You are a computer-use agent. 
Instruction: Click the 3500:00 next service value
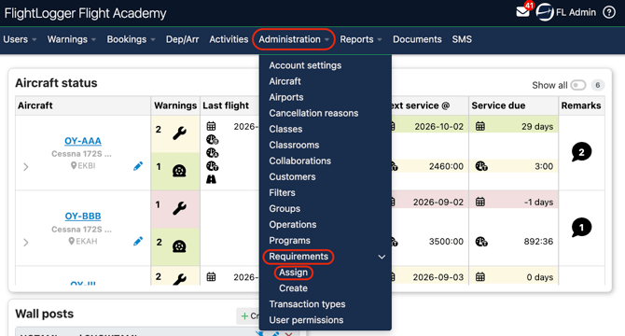click(446, 242)
